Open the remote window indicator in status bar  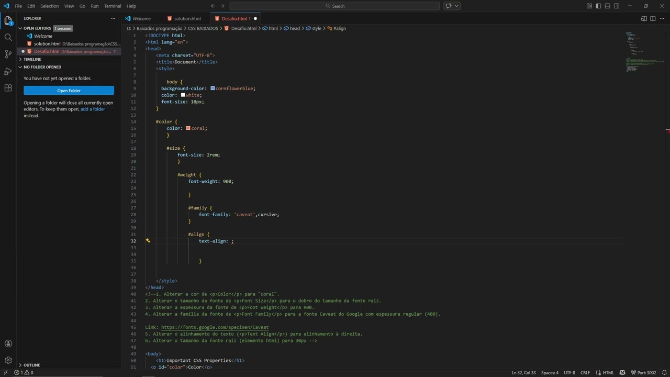coord(6,373)
